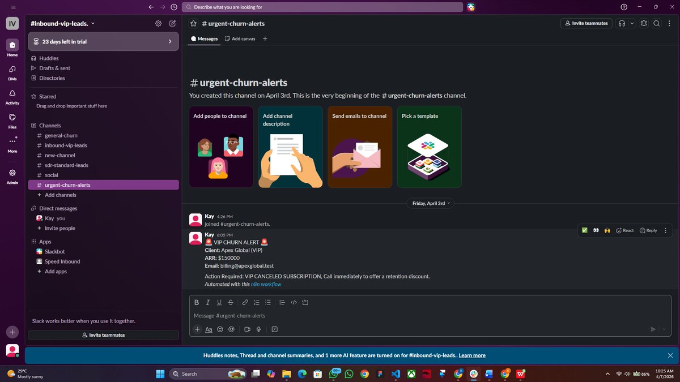
Task: Apply inline code formatting in the composer
Action: 294,302
